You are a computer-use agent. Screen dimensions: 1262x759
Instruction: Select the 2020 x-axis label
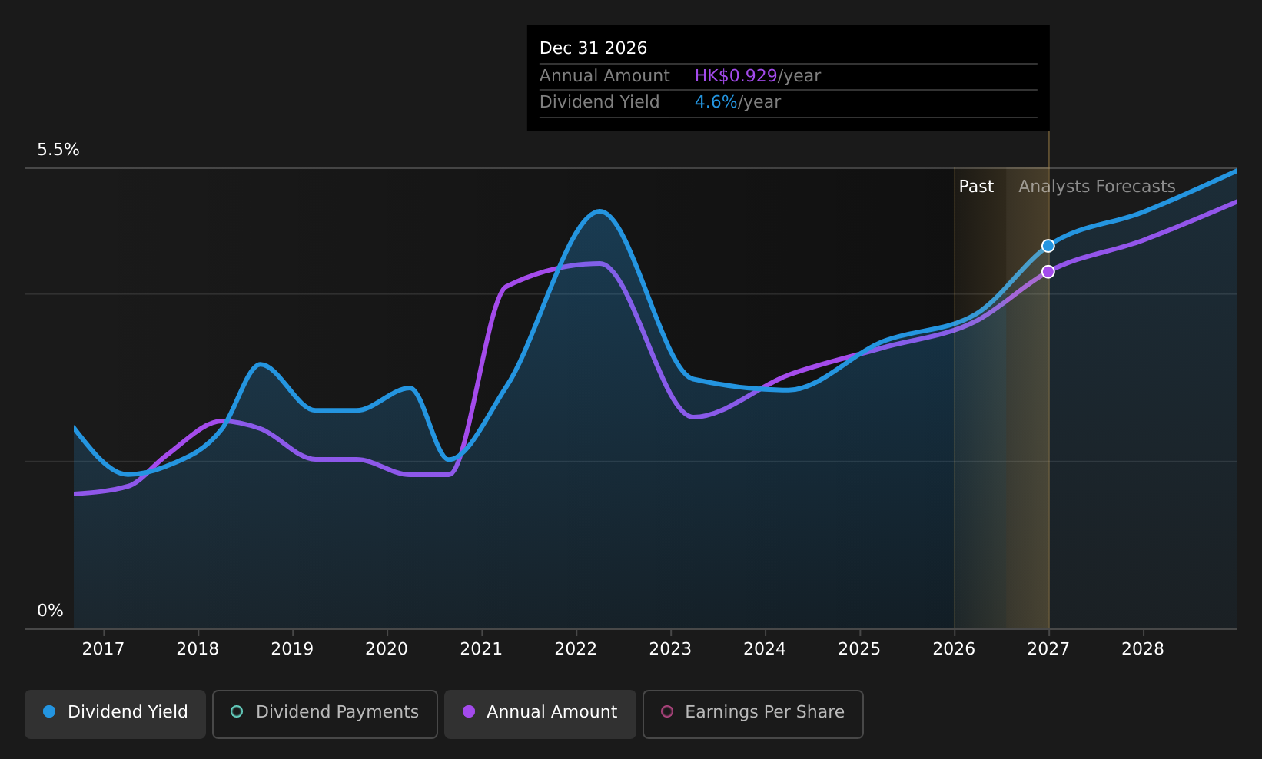point(387,649)
